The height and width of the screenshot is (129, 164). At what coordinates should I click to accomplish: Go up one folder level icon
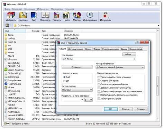coord(7,25)
